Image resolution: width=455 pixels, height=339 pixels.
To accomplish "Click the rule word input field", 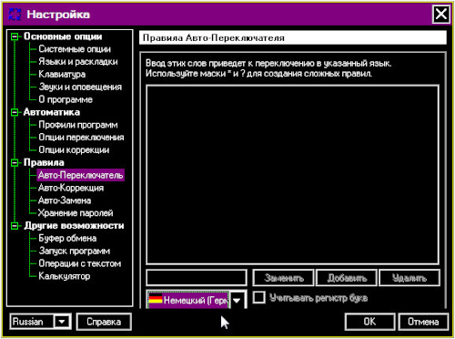I will tap(197, 278).
